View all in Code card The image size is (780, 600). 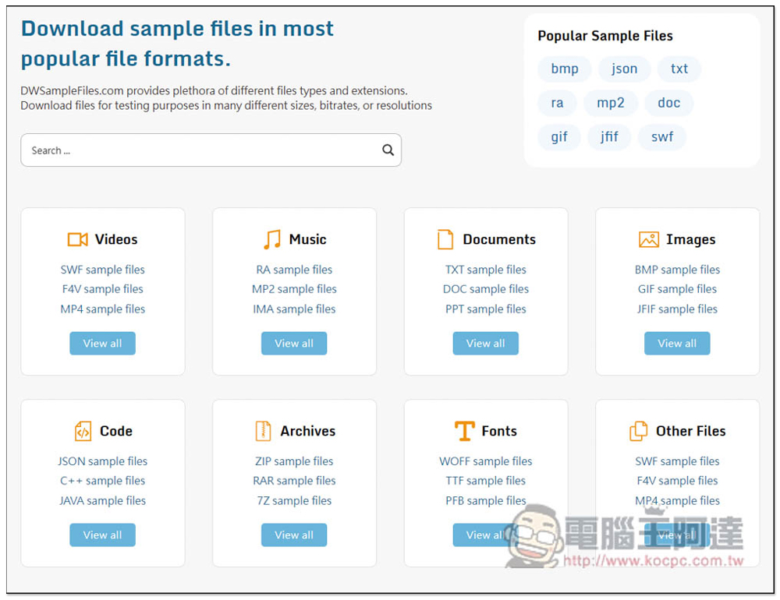(102, 535)
